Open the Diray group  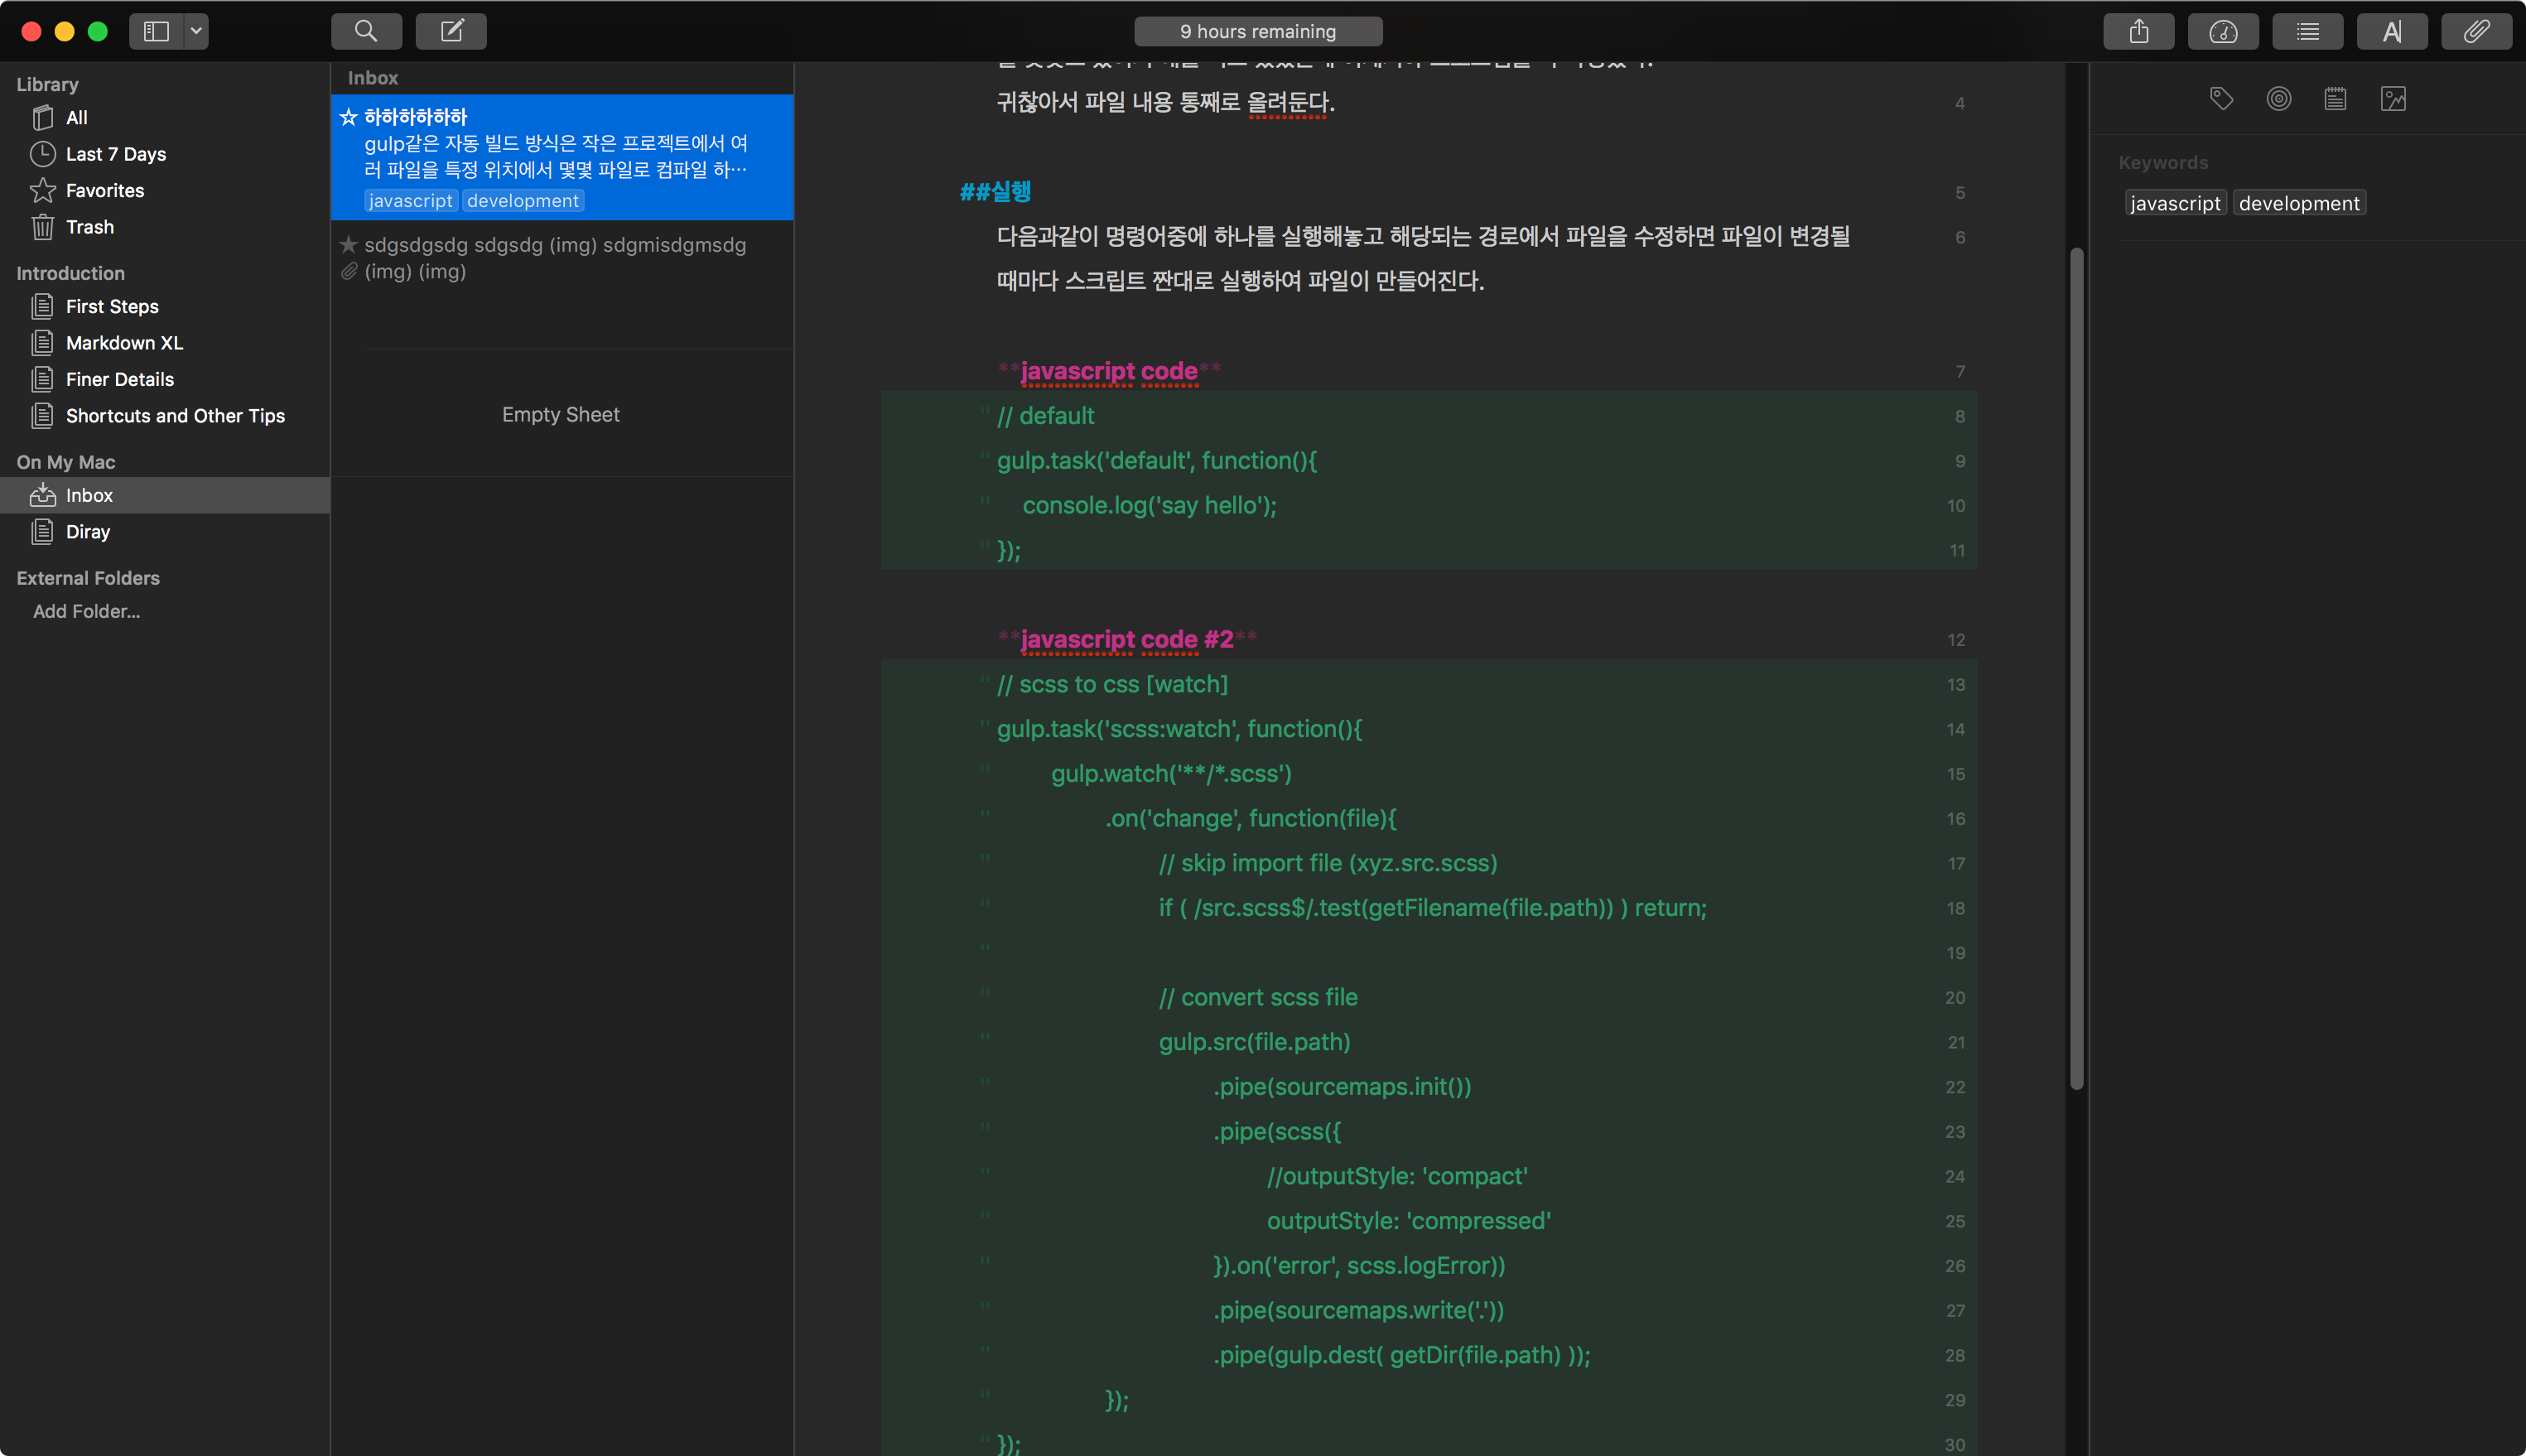(x=88, y=531)
